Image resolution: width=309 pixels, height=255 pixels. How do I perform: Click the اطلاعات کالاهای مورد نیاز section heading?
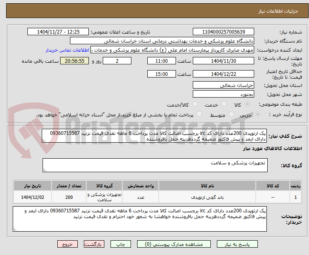pyautogui.click(x=272, y=148)
